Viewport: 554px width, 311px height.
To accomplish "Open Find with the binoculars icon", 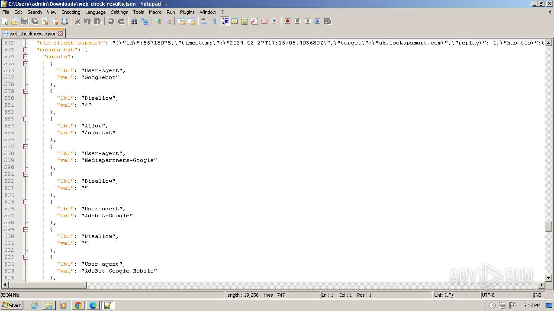I will [135, 21].
